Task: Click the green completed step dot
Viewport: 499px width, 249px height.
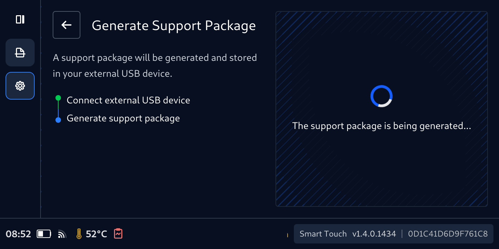Action: [58, 98]
